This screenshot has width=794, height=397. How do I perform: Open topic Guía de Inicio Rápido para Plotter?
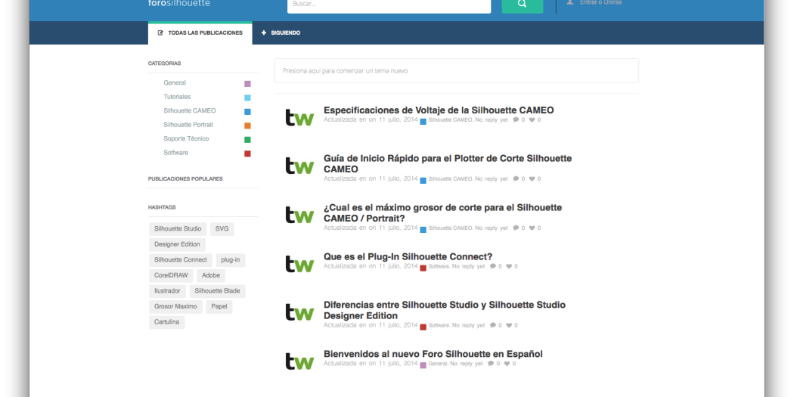(448, 163)
